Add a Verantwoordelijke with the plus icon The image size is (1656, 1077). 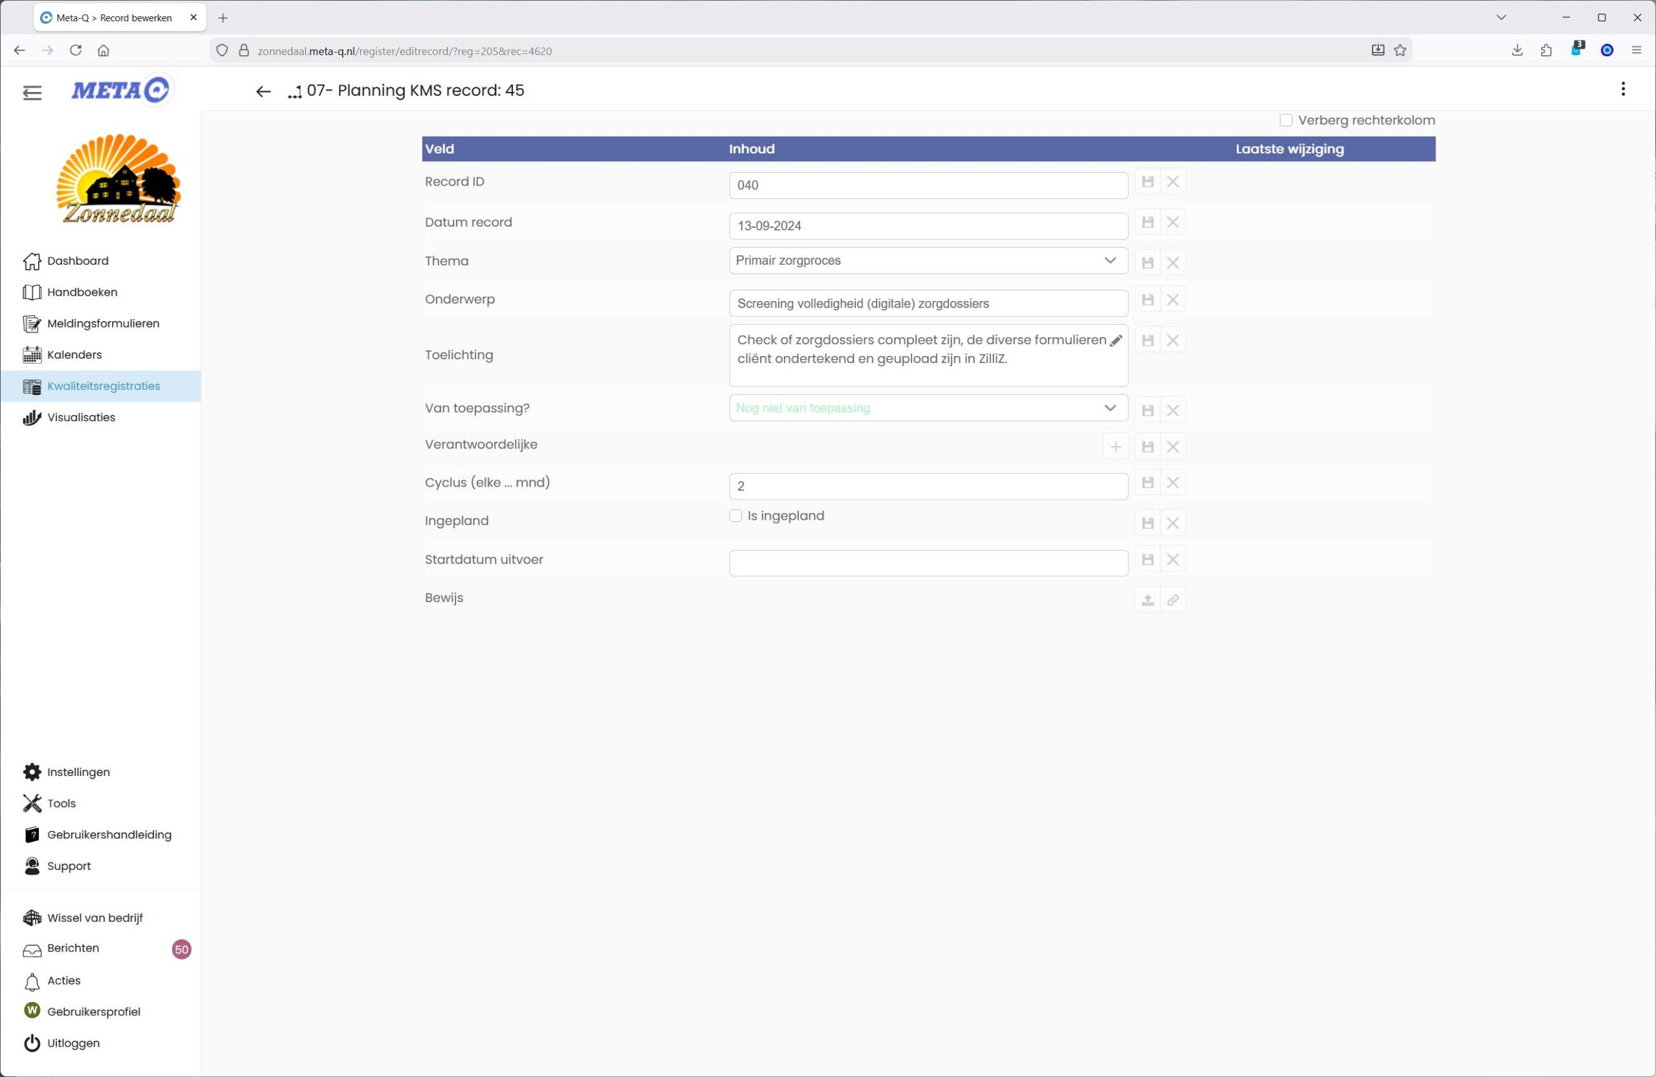[1115, 447]
